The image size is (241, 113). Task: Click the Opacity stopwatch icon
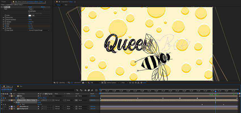pos(5,22)
